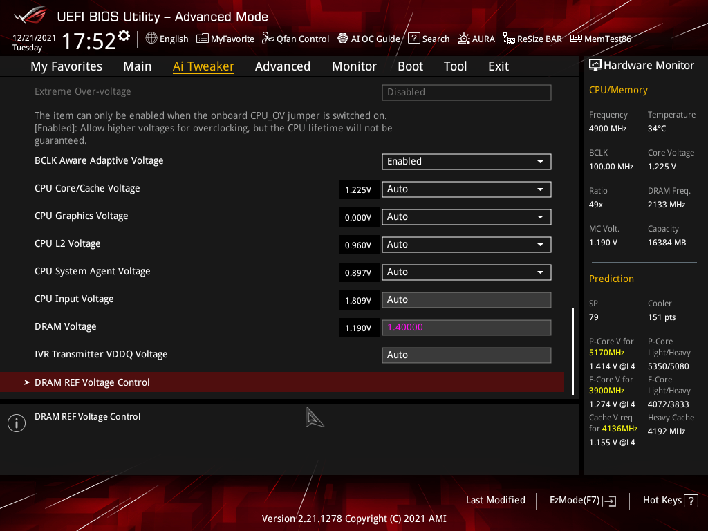Launch AI OC Guide icon

click(x=343, y=39)
